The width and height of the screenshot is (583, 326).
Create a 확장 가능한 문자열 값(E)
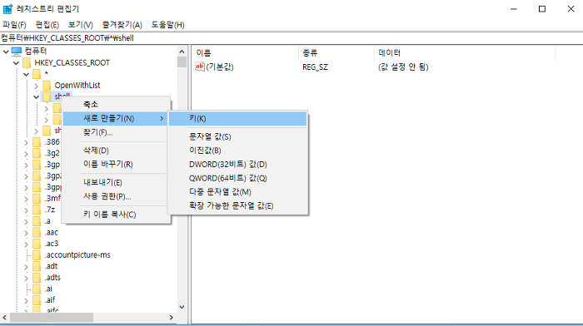(x=238, y=205)
